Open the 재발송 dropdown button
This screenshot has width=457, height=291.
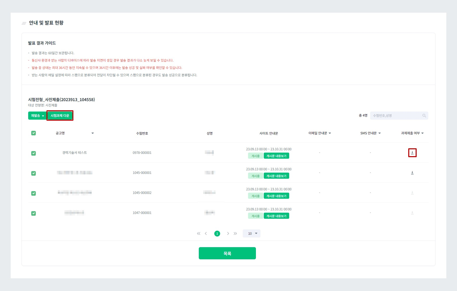coord(37,116)
